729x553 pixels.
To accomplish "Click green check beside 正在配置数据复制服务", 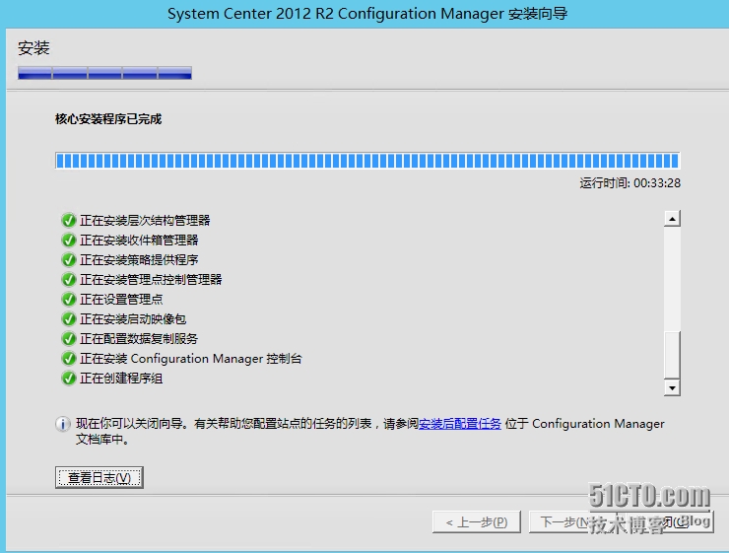I will coord(69,339).
